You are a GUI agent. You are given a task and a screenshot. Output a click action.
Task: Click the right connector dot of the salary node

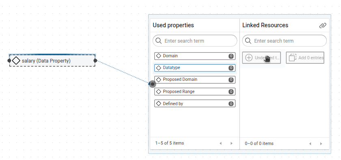[95, 61]
